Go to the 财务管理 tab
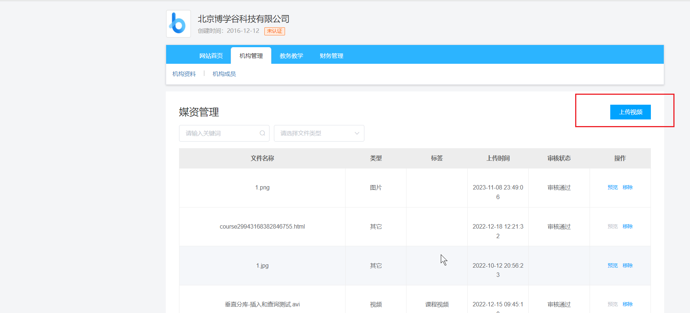This screenshot has width=690, height=313. pyautogui.click(x=332, y=56)
